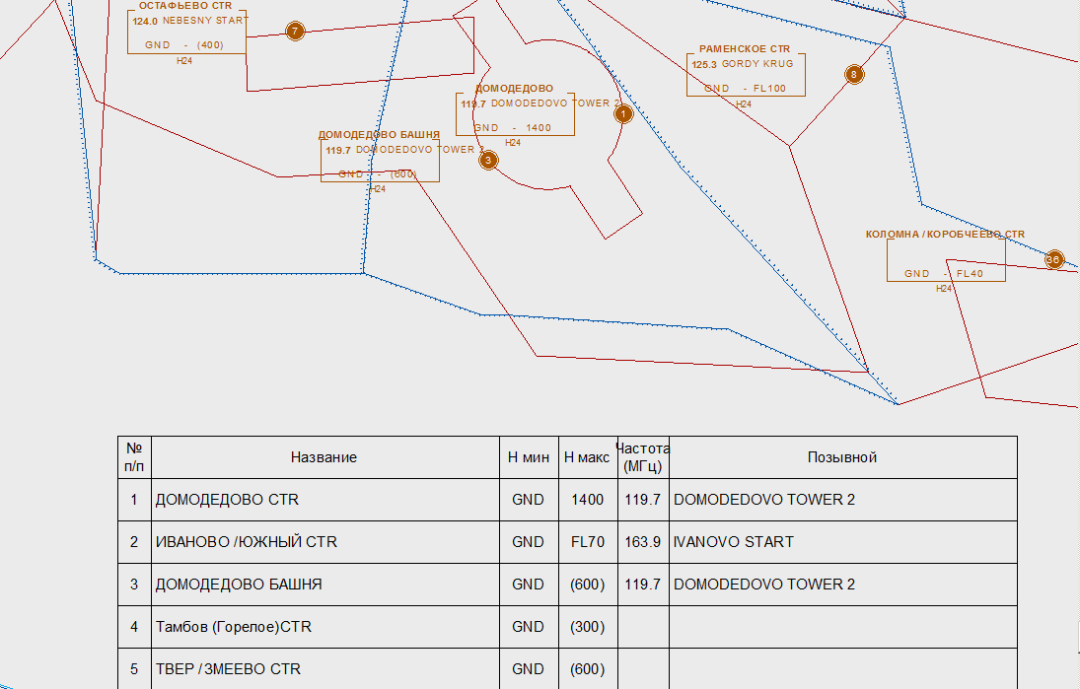Click marker 36 near Коломна
Viewport: 1080px width, 689px height.
(x=1054, y=260)
